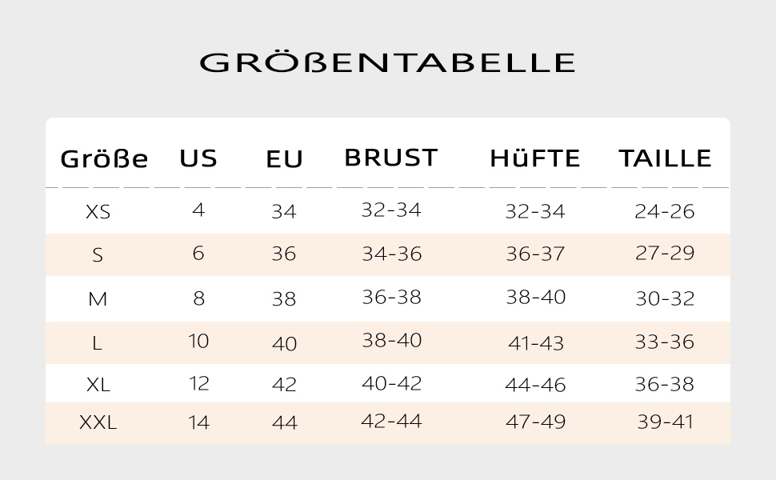Click the XS size label

tap(98, 213)
